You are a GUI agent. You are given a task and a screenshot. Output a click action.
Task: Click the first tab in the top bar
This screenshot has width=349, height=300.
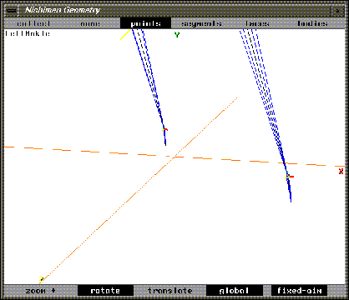pos(33,23)
